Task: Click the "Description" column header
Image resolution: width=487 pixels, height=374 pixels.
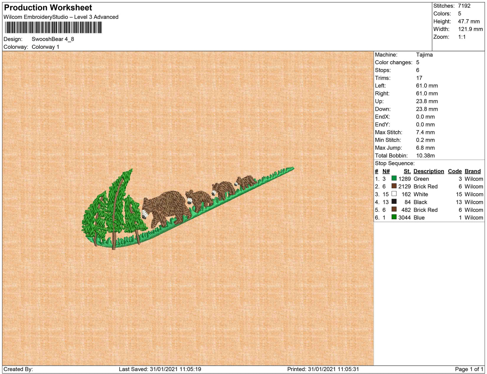Action: point(429,171)
